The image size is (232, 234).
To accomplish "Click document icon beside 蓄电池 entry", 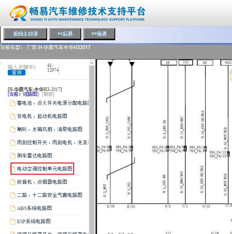I will click(13, 103).
